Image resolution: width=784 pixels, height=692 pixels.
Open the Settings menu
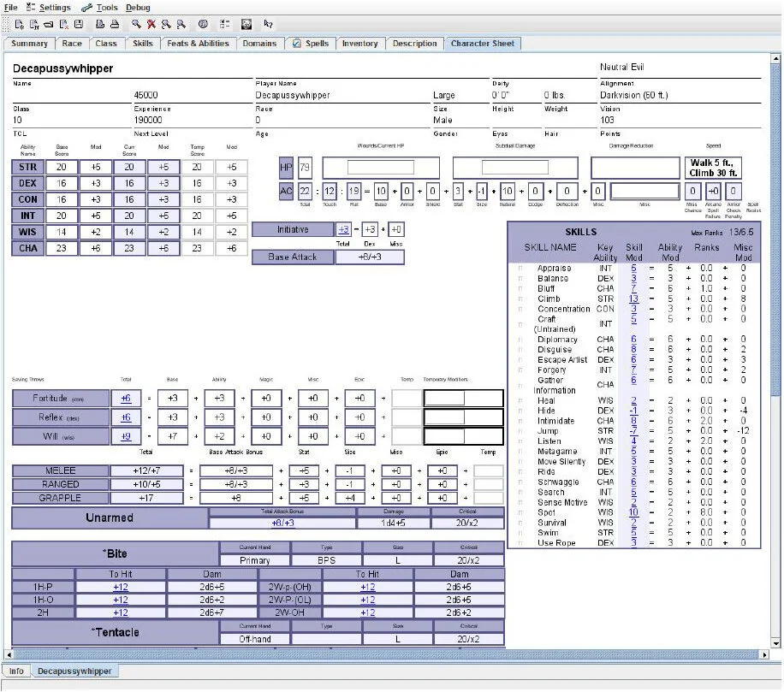(x=55, y=8)
